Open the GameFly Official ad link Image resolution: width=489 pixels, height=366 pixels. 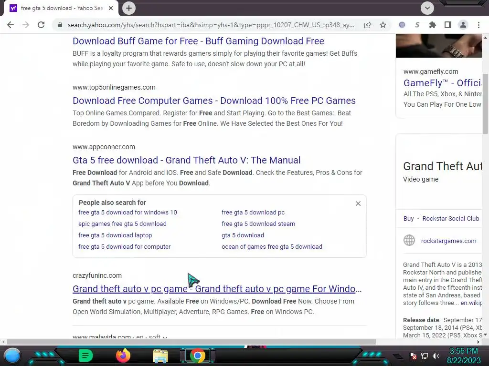click(x=443, y=83)
